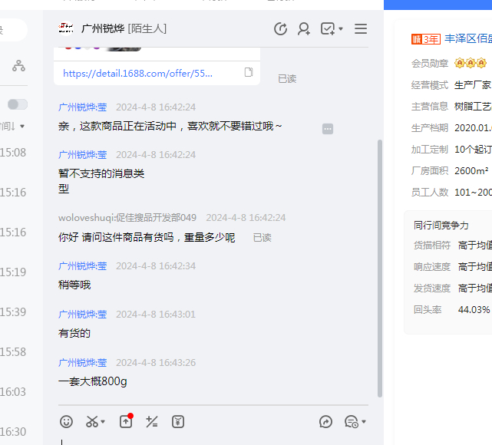Viewport: 492px width, 445px height.
Task: Click the forward arrow icon in toolbar
Action: [325, 421]
